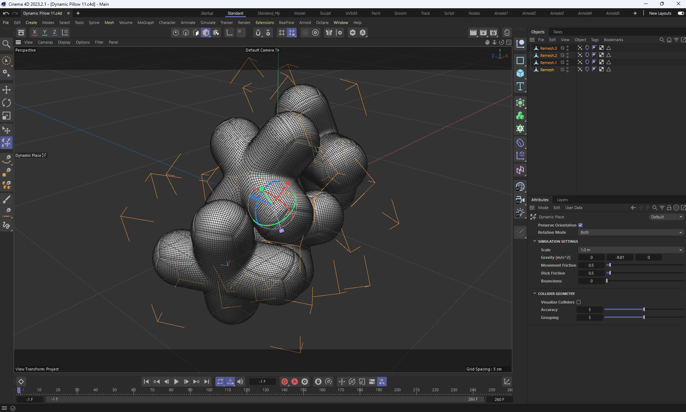Screen dimensions: 686x412
Task: Select the Move tool in left toolbar
Action: click(x=6, y=90)
